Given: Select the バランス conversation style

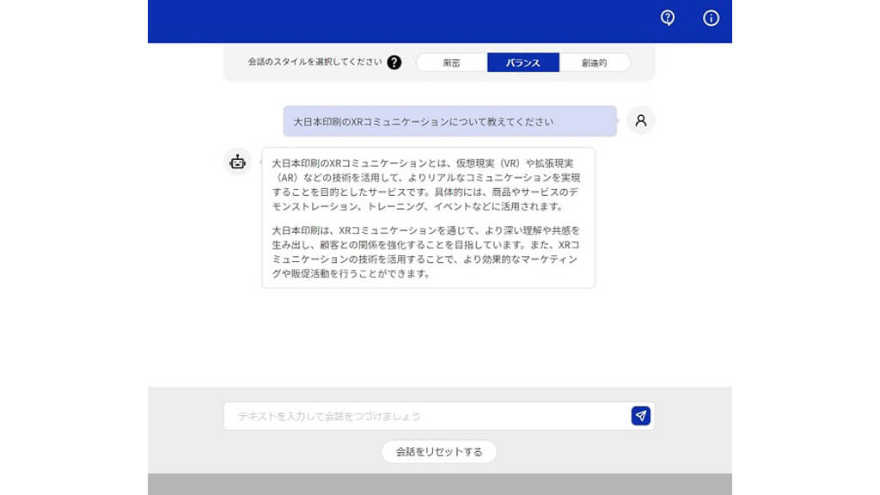Looking at the screenshot, I should (x=523, y=63).
